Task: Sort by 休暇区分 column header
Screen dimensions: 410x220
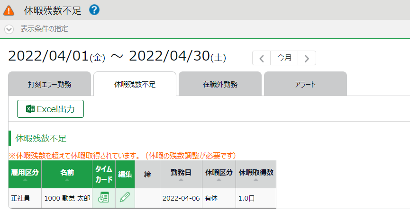Action: tap(219, 174)
